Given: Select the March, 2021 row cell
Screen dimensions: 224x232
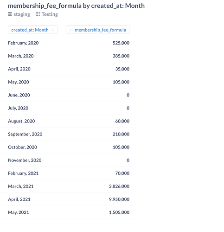Looking at the screenshot, I should coord(21,186).
